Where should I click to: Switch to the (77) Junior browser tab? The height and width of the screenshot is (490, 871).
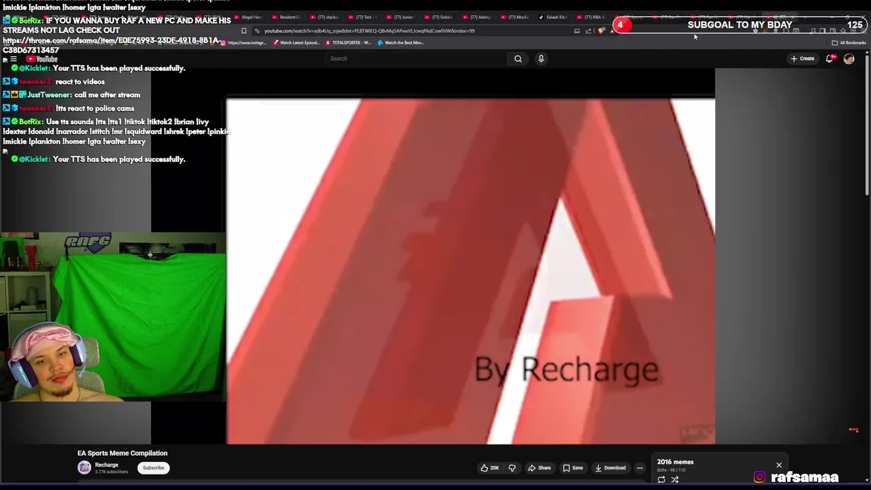[x=400, y=17]
